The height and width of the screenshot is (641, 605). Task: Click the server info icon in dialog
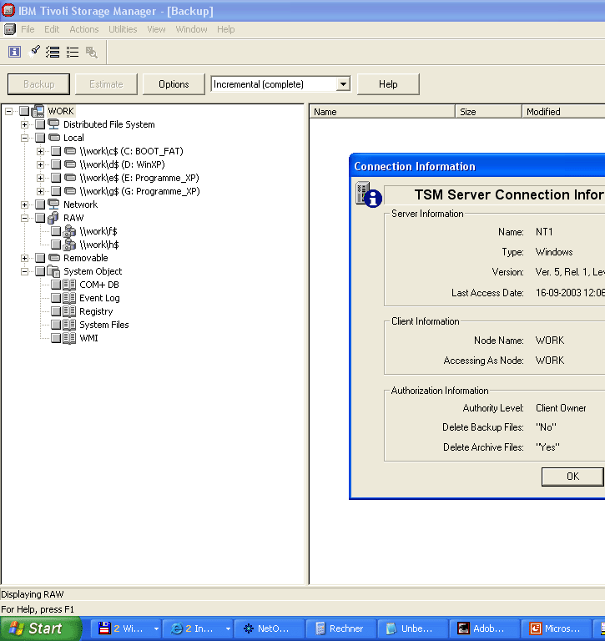point(369,194)
